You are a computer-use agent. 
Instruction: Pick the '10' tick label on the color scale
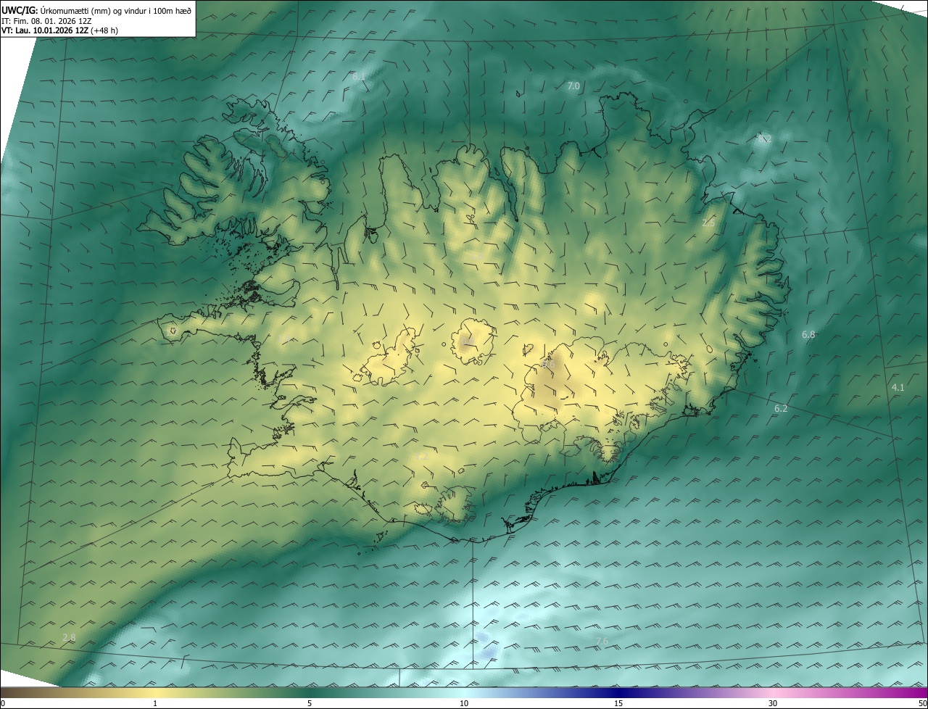coord(464,703)
